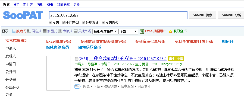This screenshot has height=100, width=244.
Task: Open the 法规 top menu item
Action: [x=40, y=5]
